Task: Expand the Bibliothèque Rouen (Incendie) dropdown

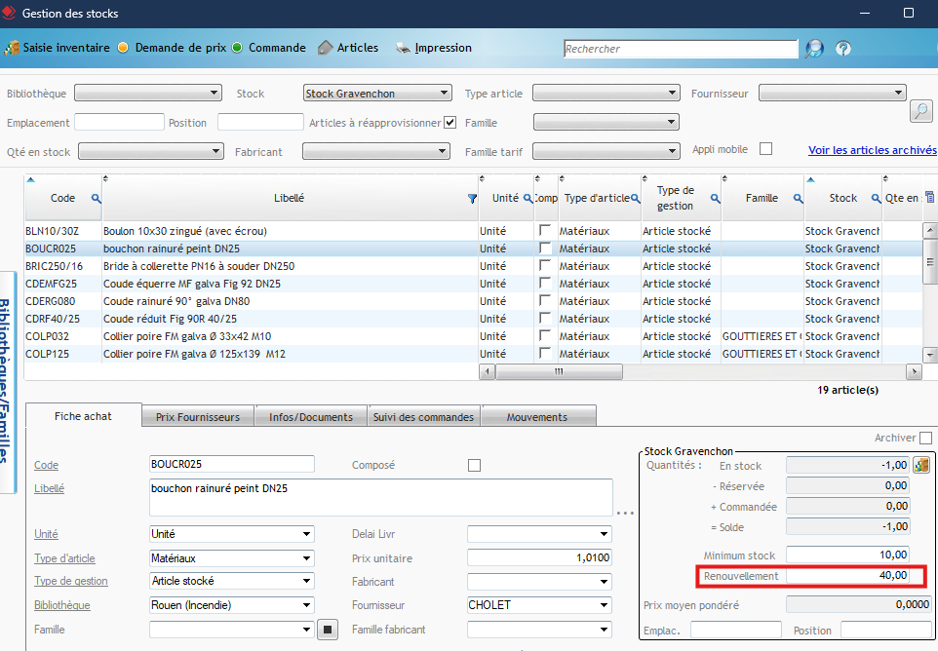Action: pos(307,605)
